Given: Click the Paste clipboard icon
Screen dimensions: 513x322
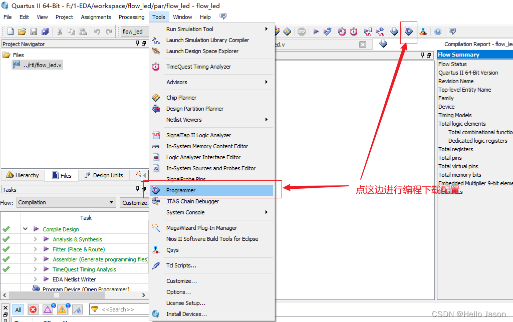Looking at the screenshot, I should click(83, 32).
